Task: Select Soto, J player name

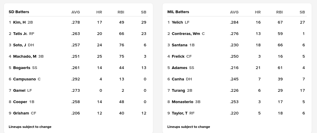Action: pyautogui.click(x=20, y=45)
